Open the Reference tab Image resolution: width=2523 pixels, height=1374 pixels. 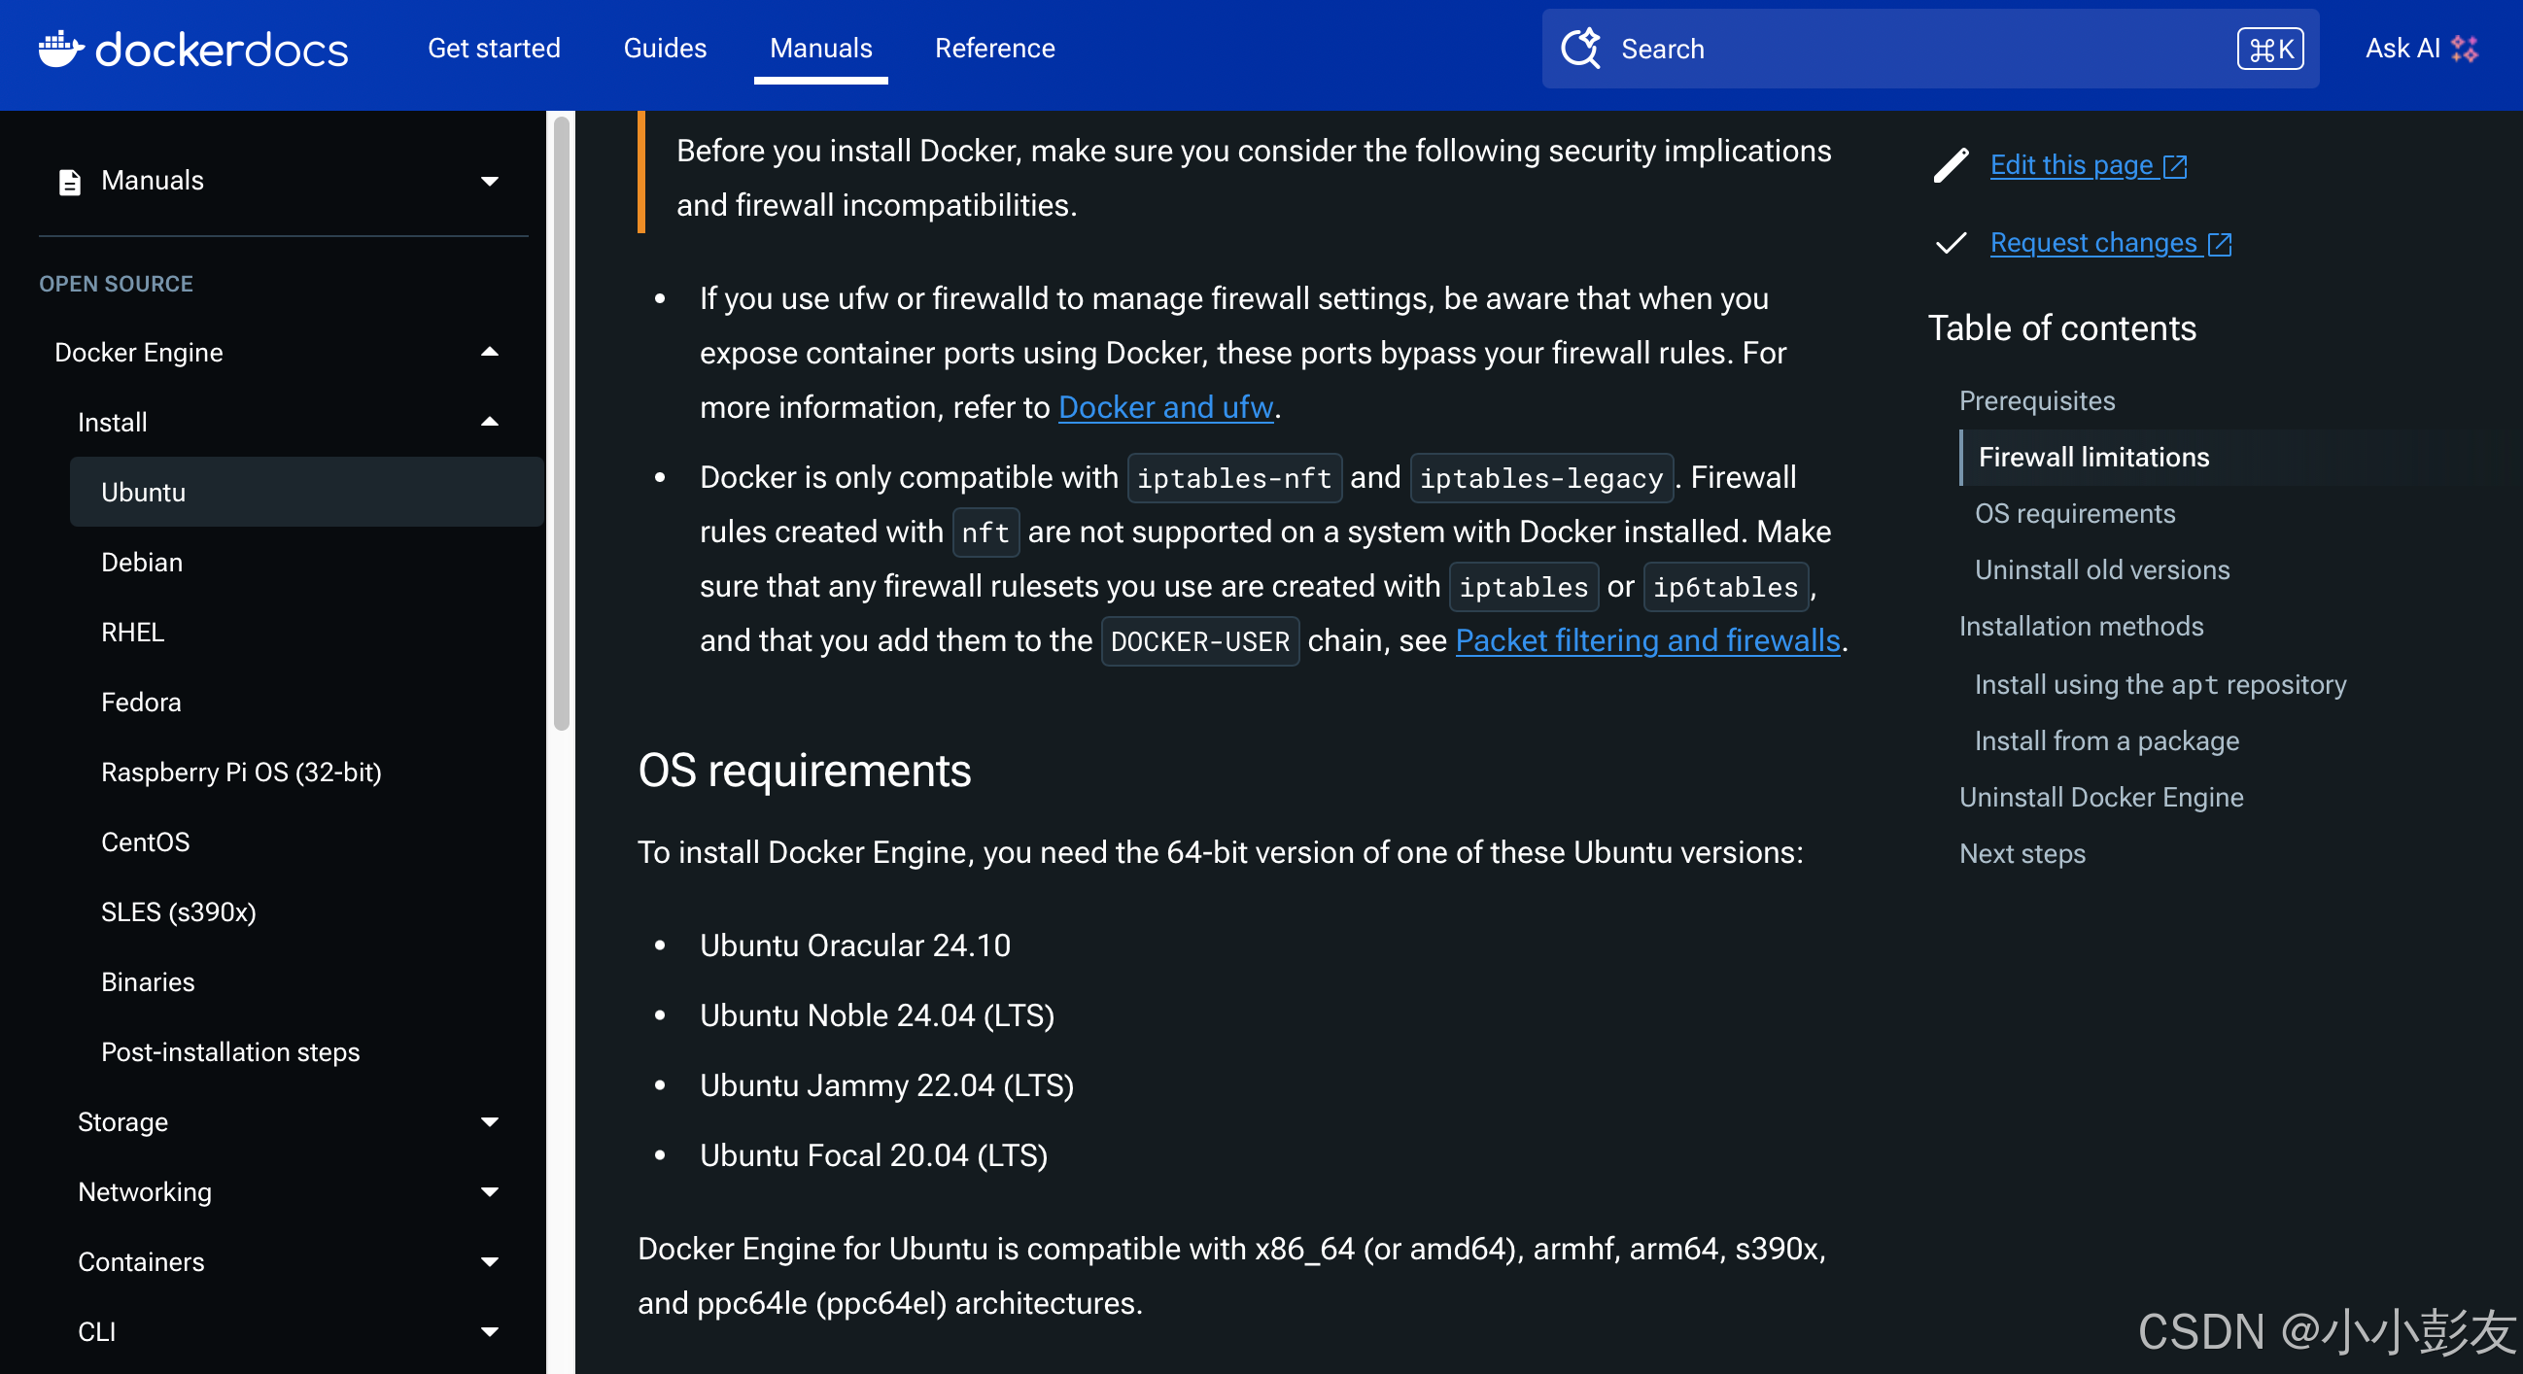coord(994,48)
